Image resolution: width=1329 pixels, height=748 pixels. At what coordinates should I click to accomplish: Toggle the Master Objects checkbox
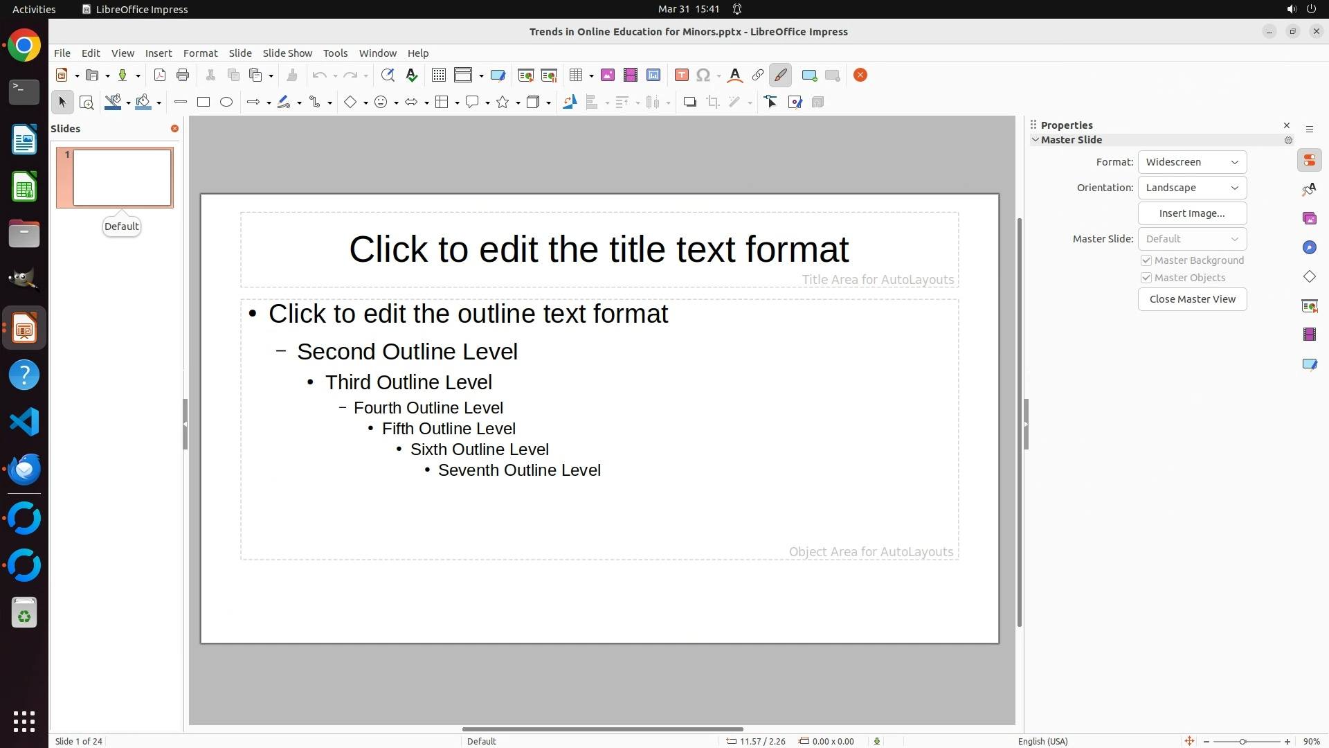coord(1146,278)
